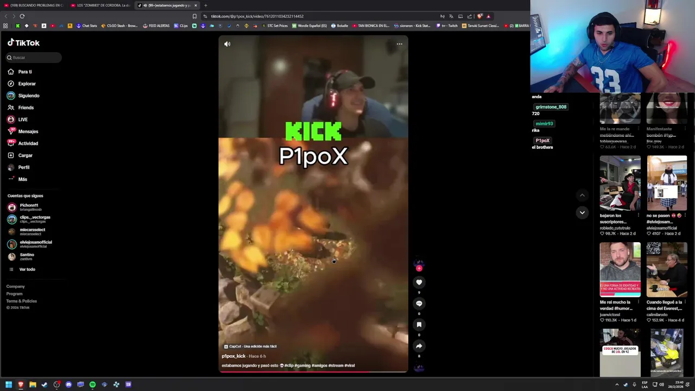Image resolution: width=695 pixels, height=391 pixels.
Task: Go to previous video up chevron
Action: click(582, 195)
